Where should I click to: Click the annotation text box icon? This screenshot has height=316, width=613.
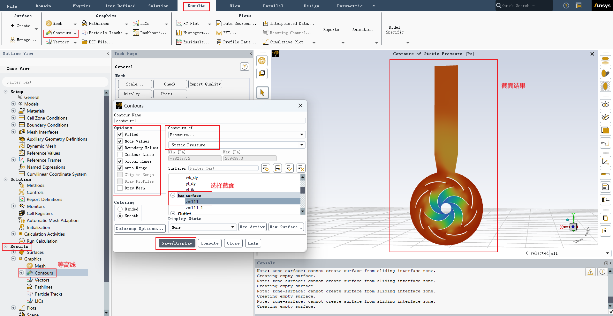point(605,187)
